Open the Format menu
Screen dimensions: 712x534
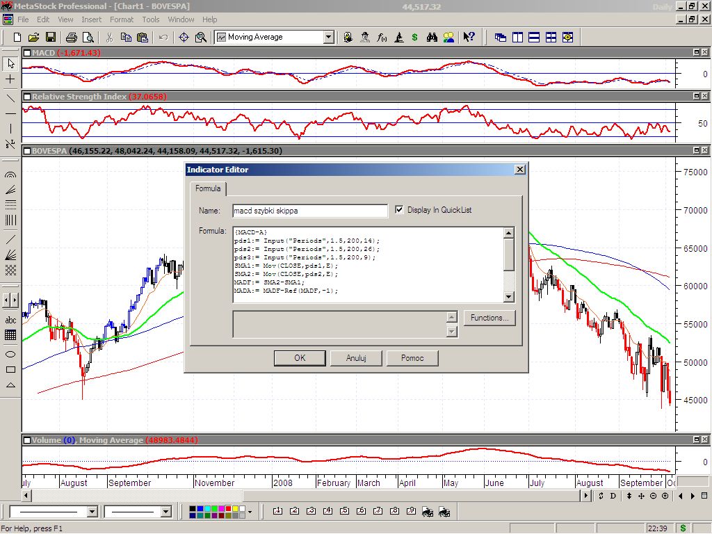tap(122, 19)
